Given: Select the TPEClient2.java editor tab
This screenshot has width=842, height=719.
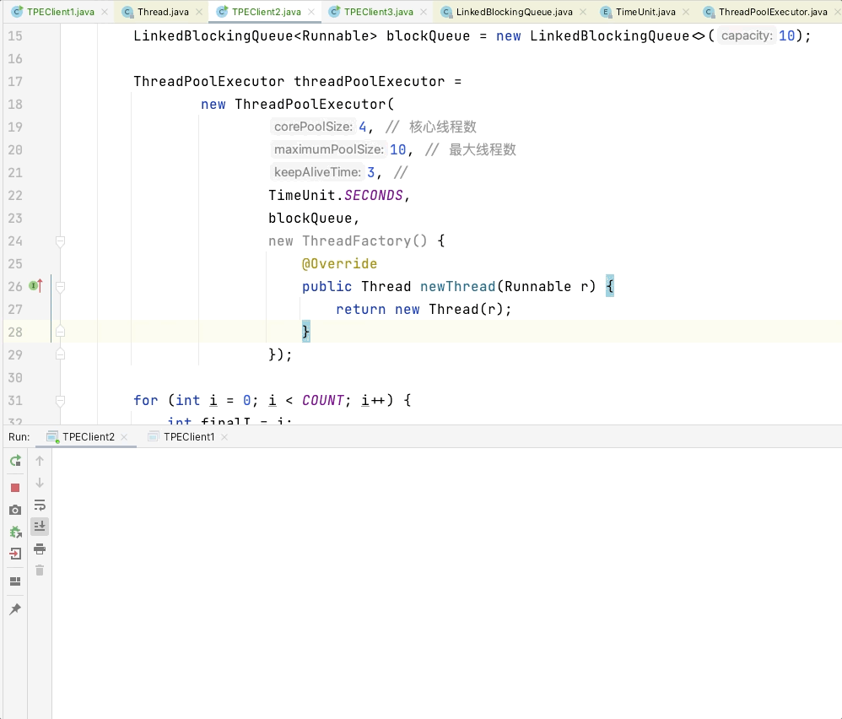Looking at the screenshot, I should tap(267, 12).
